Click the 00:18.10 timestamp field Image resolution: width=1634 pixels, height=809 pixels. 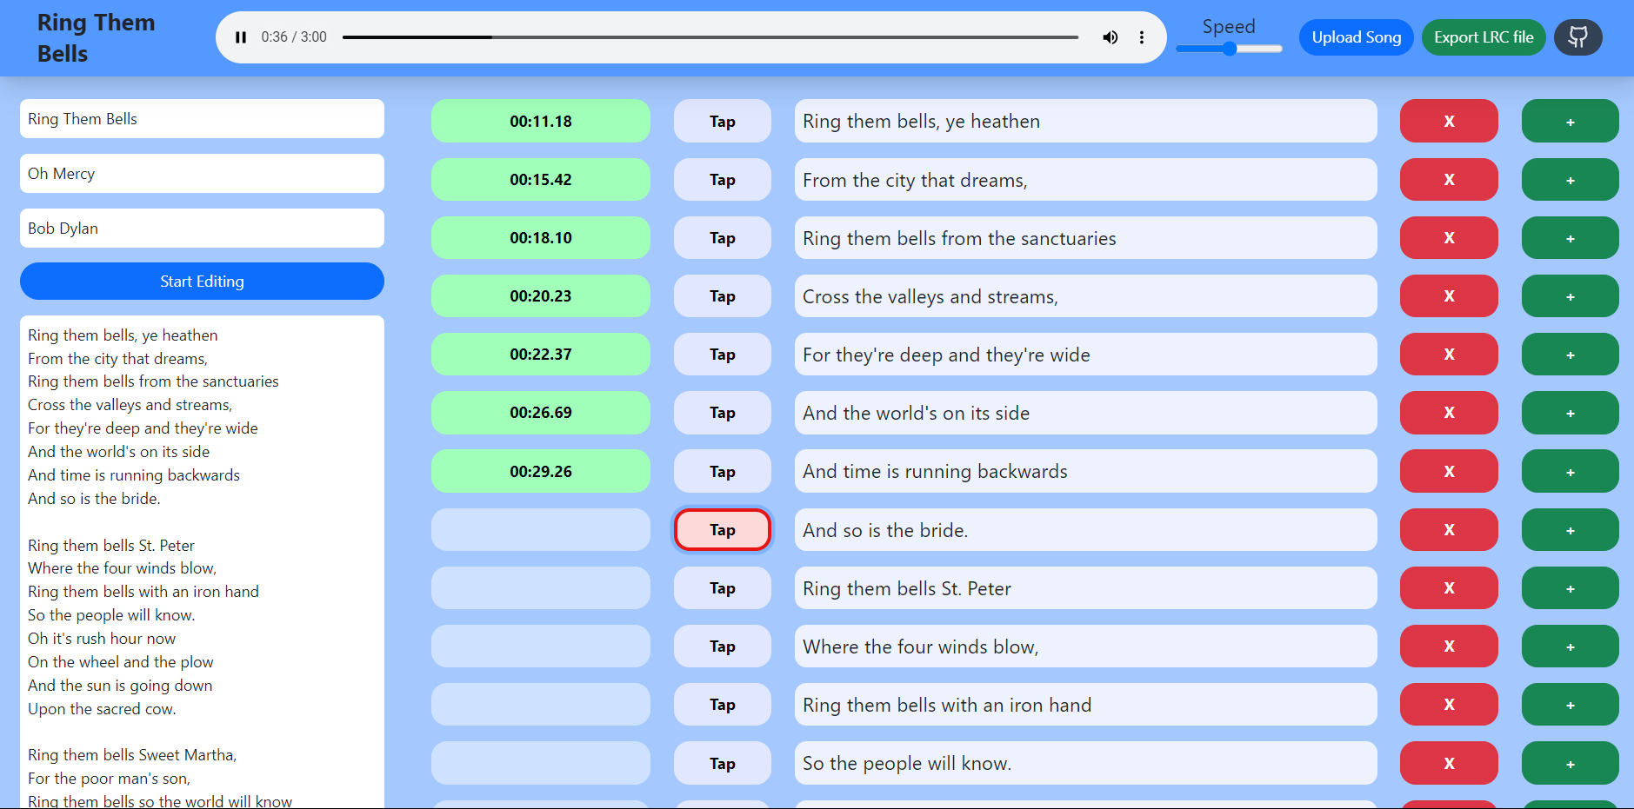pyautogui.click(x=541, y=237)
